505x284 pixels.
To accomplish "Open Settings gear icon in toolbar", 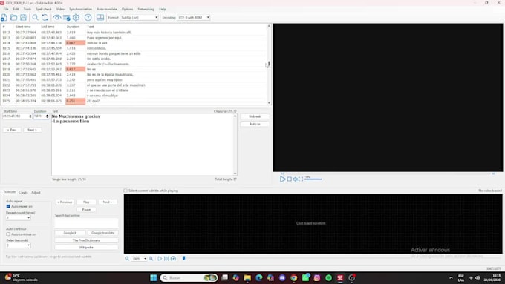I will click(x=76, y=17).
